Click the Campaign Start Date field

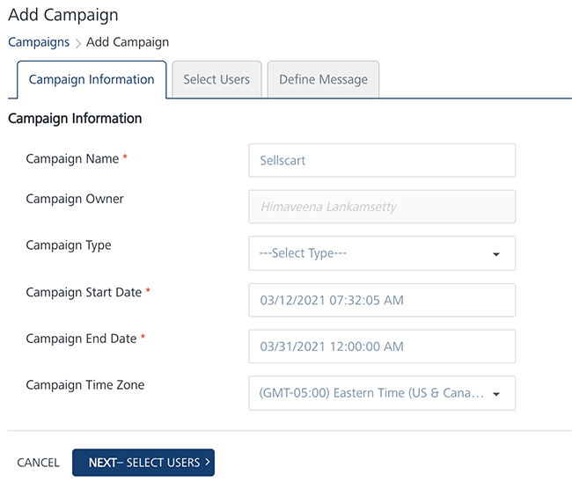click(x=382, y=300)
